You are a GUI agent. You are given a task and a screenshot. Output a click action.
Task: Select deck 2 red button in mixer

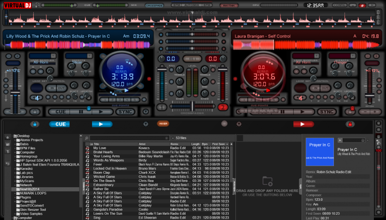tap(223, 107)
